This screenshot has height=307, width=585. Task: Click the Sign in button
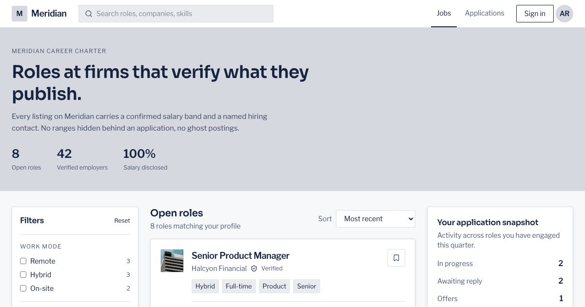535,14
